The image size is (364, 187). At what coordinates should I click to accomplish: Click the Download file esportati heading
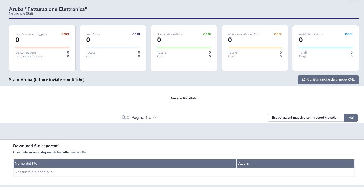click(36, 146)
